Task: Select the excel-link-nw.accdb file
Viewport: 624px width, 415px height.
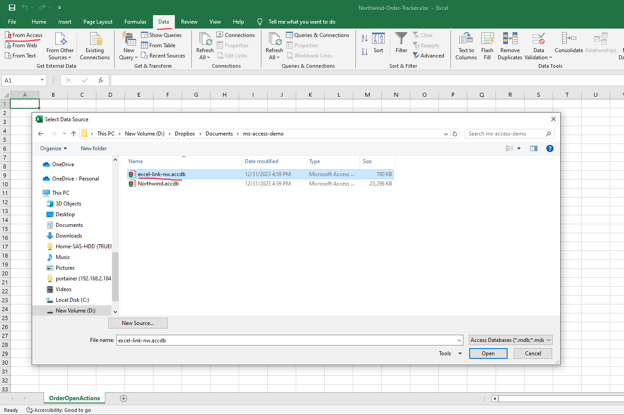Action: 260,174
